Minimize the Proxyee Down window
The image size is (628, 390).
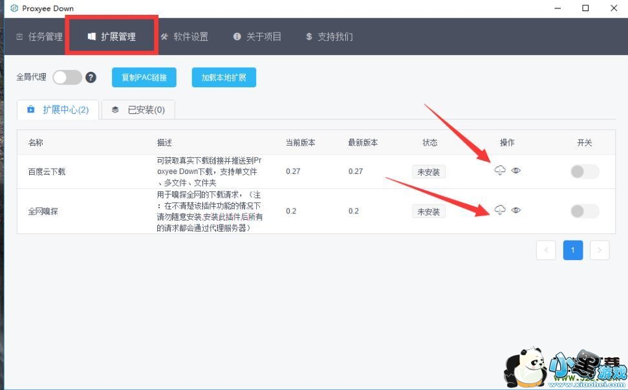tap(558, 8)
